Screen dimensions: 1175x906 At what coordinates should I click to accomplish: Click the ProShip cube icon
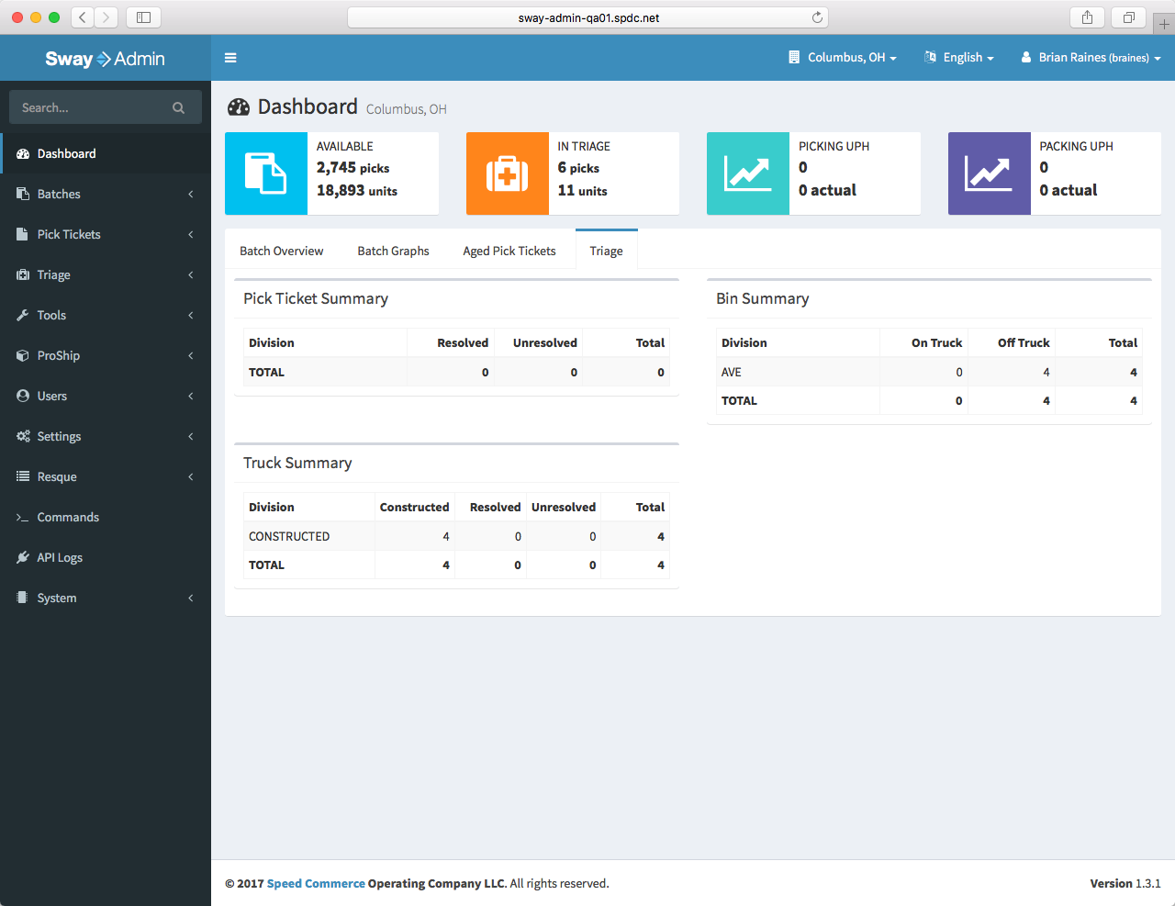click(23, 355)
